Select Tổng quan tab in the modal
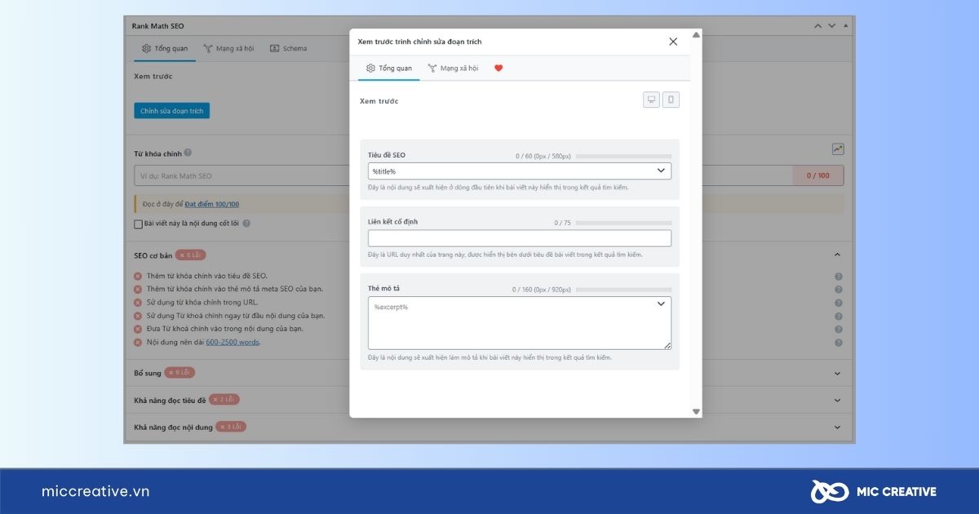The width and height of the screenshot is (979, 514). point(389,69)
